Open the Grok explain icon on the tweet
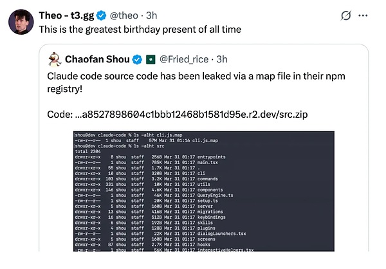386x269 pixels. coord(345,15)
